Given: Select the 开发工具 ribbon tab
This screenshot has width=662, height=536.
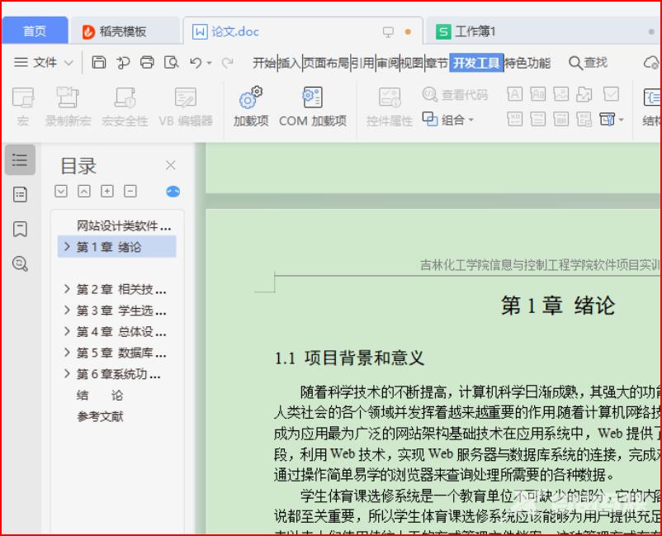Looking at the screenshot, I should [x=476, y=63].
